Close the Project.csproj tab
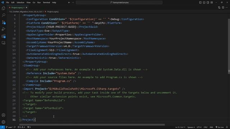Viewport: 230px width, 129px height. (27, 8)
